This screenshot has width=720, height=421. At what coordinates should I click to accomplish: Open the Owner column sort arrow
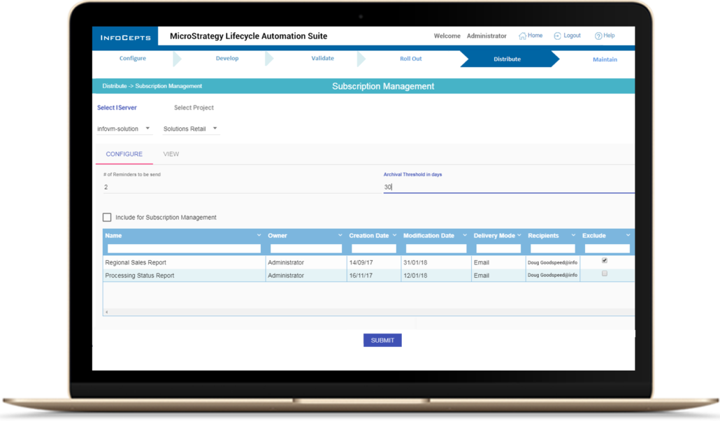point(340,236)
